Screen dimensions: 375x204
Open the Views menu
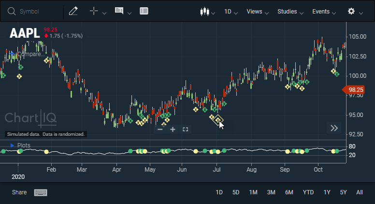click(258, 12)
